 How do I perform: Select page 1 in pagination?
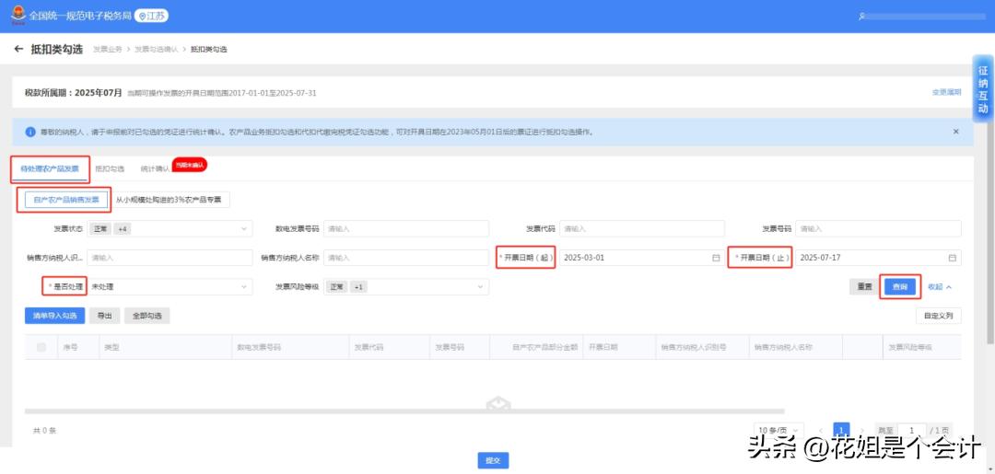point(841,430)
